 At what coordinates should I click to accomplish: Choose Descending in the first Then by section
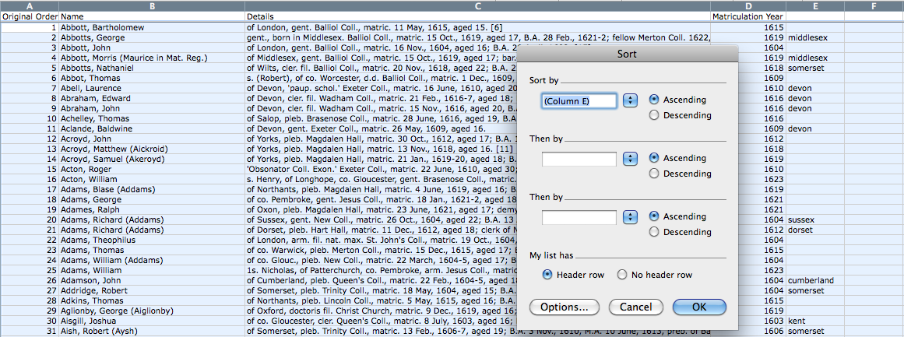[655, 174]
